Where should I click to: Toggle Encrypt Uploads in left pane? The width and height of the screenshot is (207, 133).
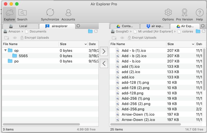tap(34, 38)
